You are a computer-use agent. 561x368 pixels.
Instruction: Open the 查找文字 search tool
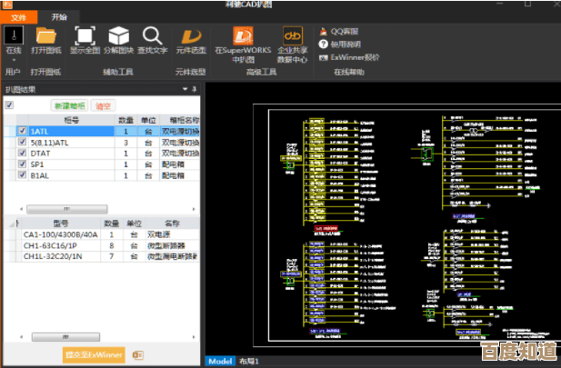tap(154, 36)
